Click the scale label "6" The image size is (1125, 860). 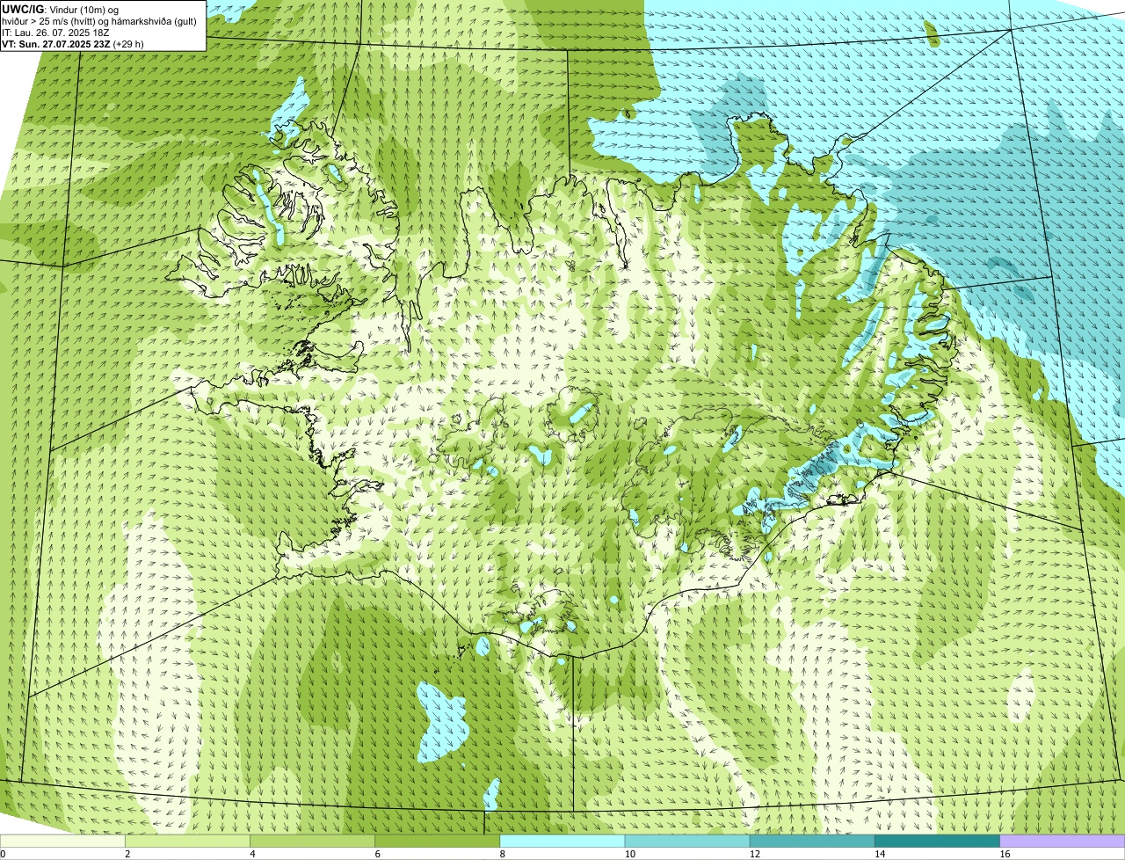point(377,854)
